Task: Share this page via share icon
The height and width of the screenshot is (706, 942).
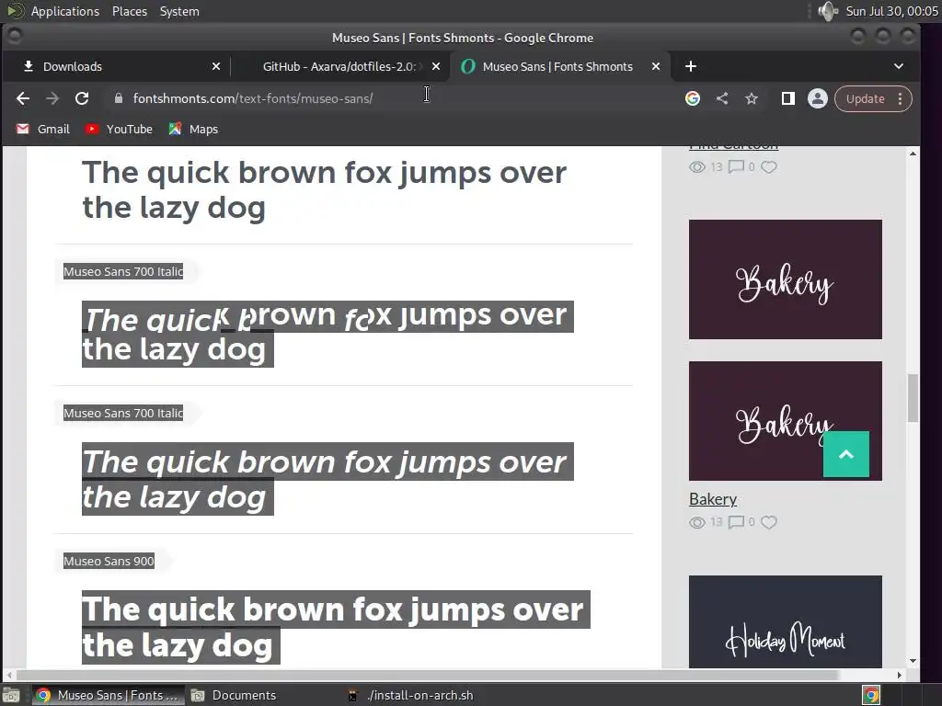Action: (722, 98)
